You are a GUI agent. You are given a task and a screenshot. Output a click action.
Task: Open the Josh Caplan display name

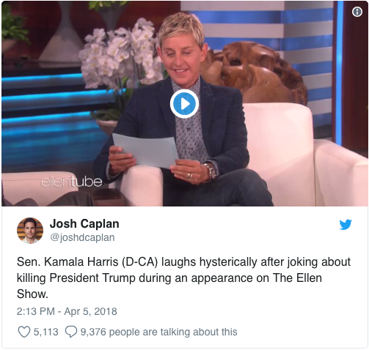pyautogui.click(x=84, y=223)
